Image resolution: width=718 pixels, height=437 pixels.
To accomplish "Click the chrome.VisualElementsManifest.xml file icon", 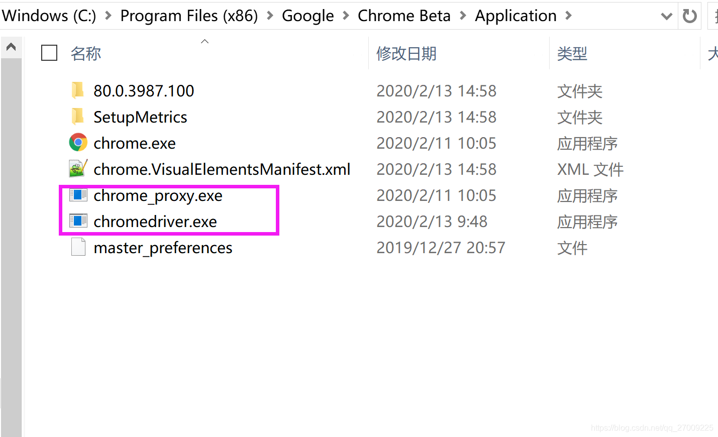I will point(78,169).
